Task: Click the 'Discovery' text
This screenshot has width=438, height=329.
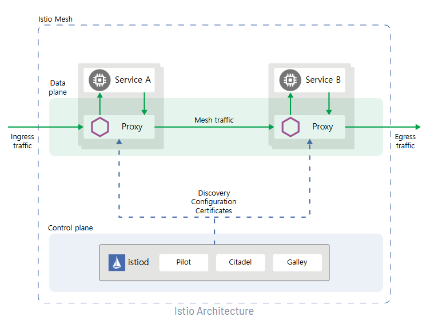Action: tap(214, 193)
